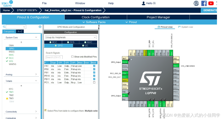Viewport: 221px width, 119px height.
Task: Open the Facebook icon link
Action: pyautogui.click(x=204, y=3)
